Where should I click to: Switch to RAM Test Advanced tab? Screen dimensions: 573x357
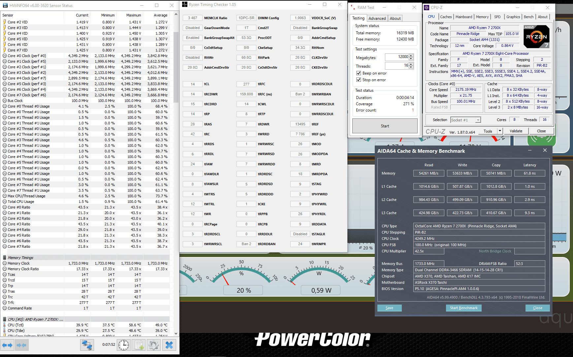click(x=377, y=18)
